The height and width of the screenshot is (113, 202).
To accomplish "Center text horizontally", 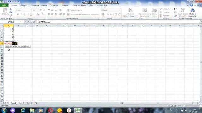I will pyautogui.click(x=52, y=14).
